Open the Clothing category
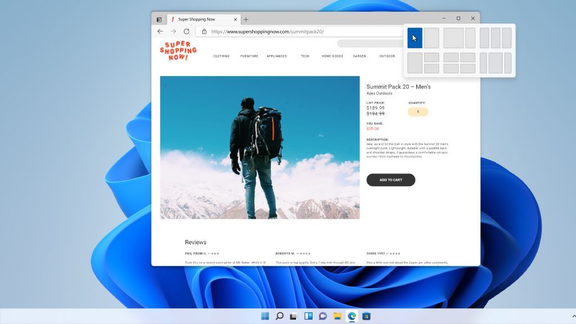This screenshot has width=576, height=324. point(221,56)
